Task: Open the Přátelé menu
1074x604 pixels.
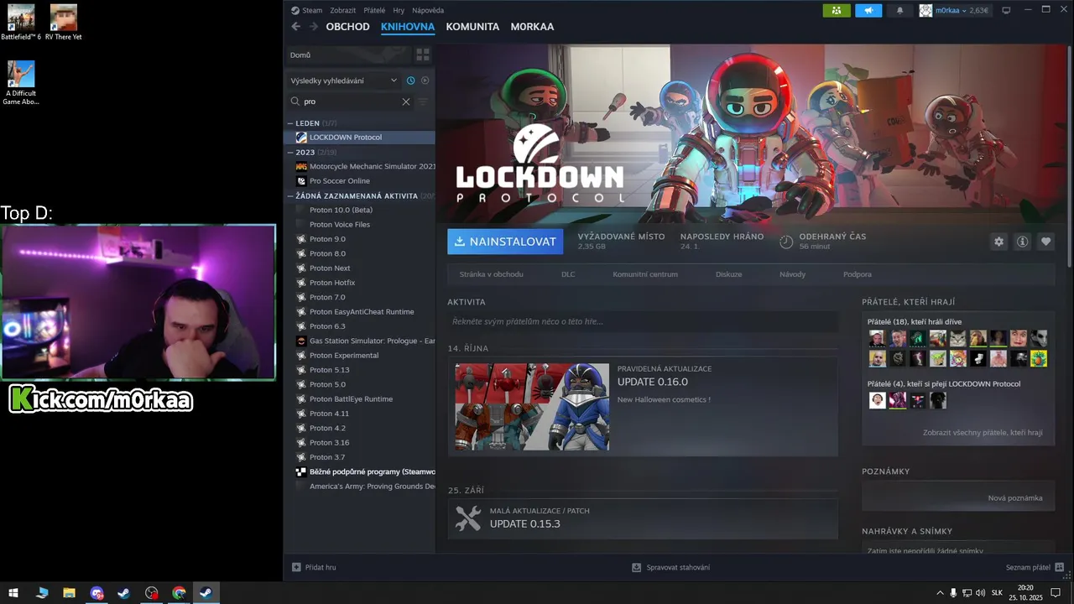Action: point(374,10)
